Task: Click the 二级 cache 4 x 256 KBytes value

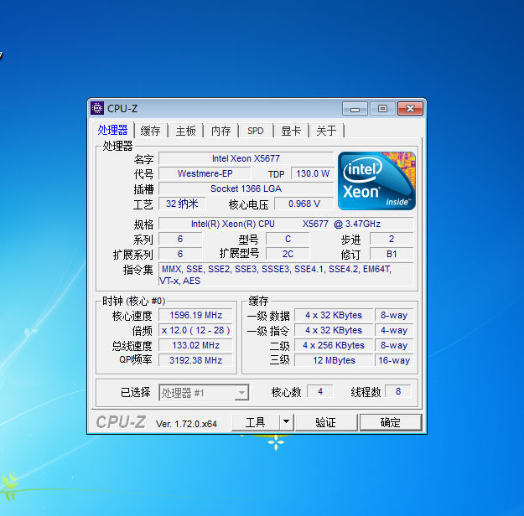Action: point(334,345)
